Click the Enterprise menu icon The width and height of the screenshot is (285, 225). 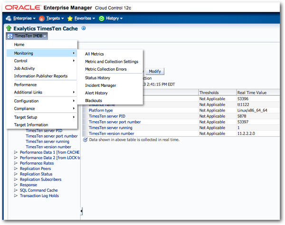[x=9, y=19]
